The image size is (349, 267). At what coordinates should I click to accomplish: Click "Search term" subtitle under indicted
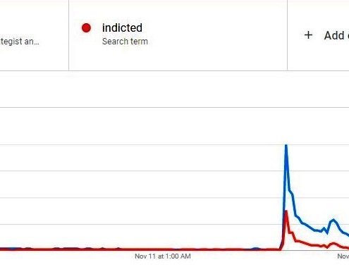pos(125,42)
